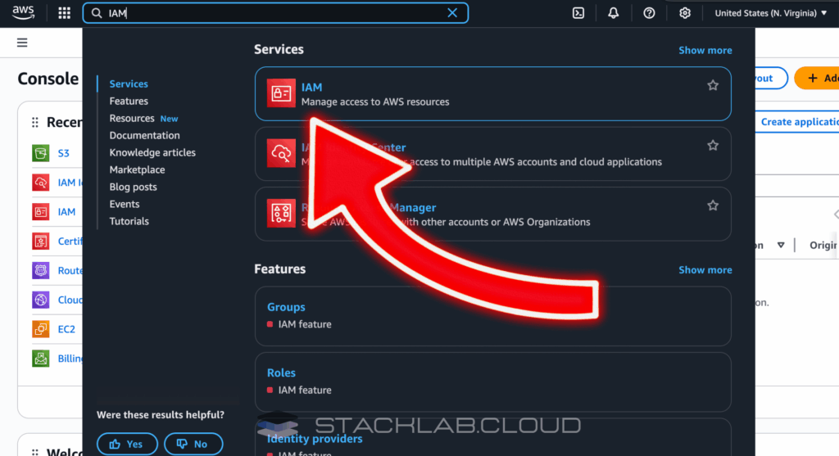This screenshot has height=456, width=839.
Task: Open EC2 icon in recently visited
Action: coord(41,329)
